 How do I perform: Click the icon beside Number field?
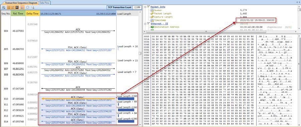(x=152, y=10)
